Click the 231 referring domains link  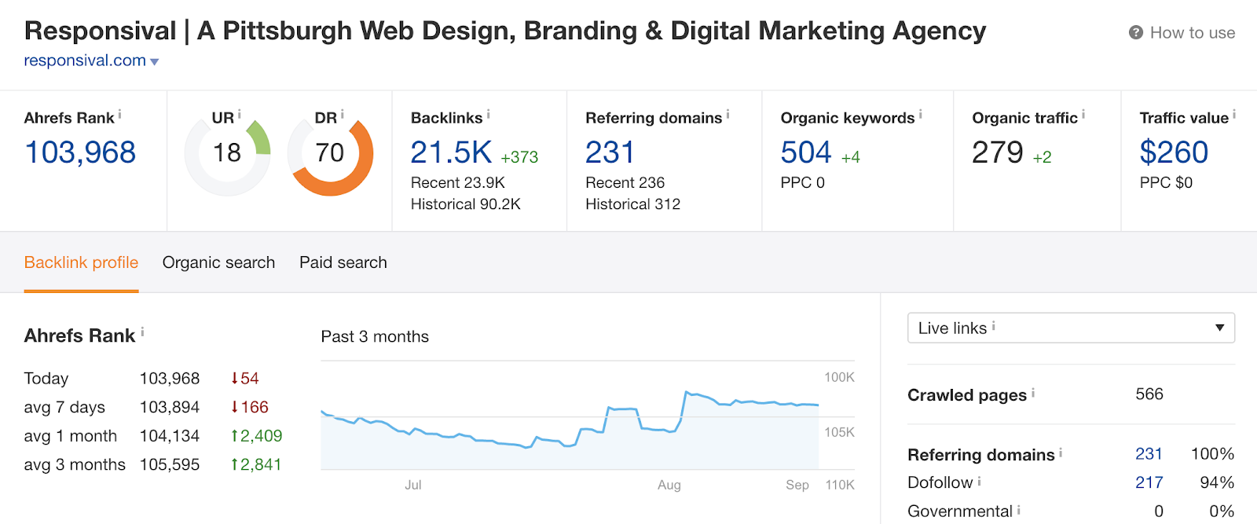[1148, 453]
